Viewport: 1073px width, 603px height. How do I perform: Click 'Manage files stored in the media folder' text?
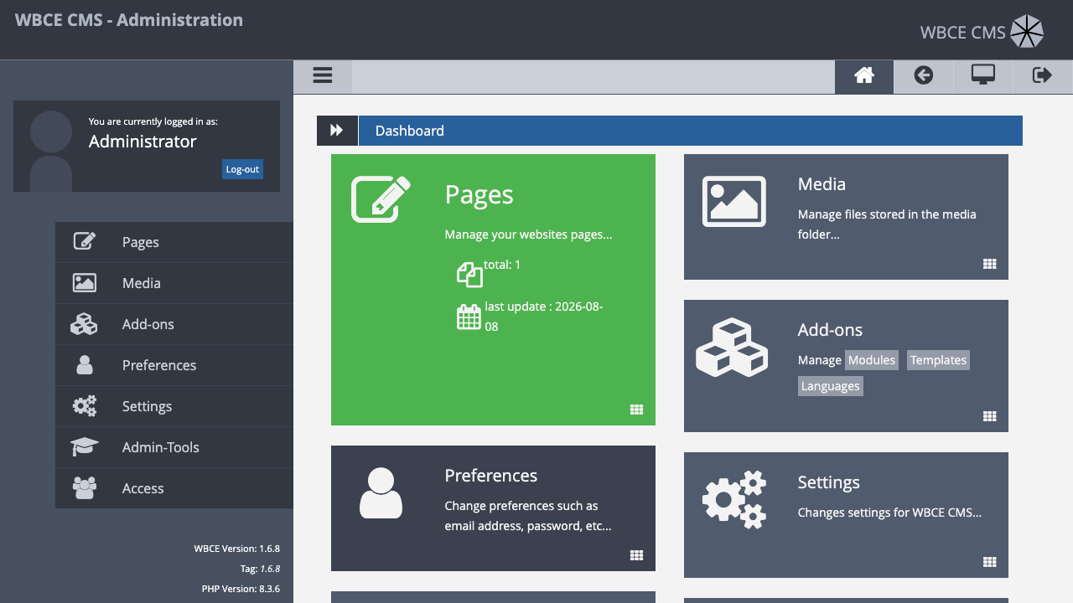click(887, 224)
